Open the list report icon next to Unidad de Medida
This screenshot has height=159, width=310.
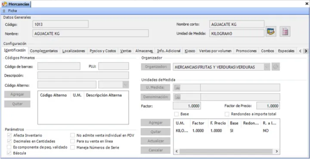click(x=285, y=31)
